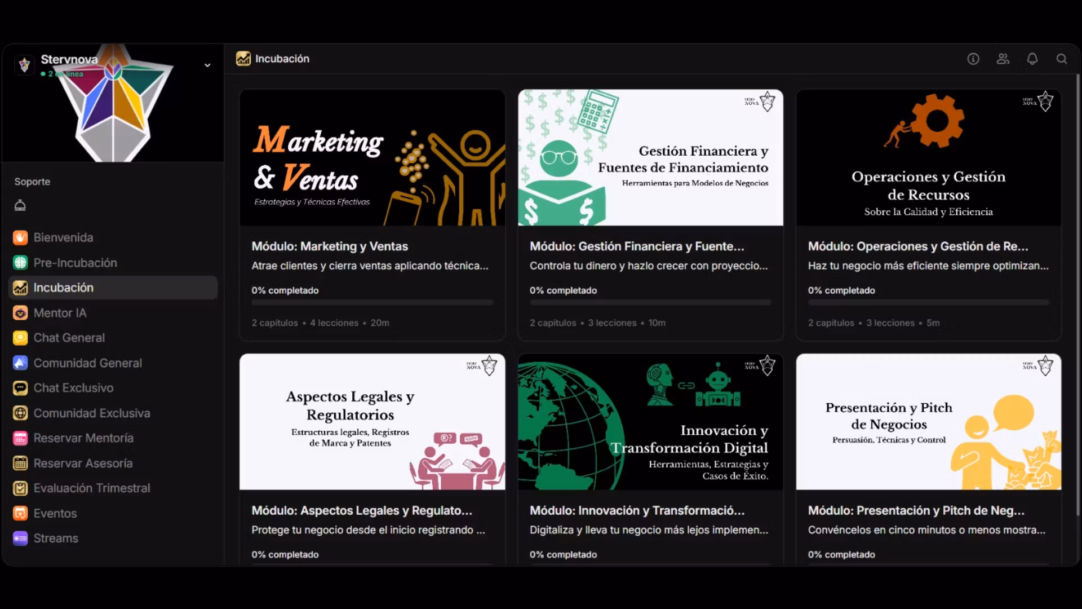The height and width of the screenshot is (609, 1082).
Task: Open Módulo: Innovación y Transformación title
Action: (637, 511)
